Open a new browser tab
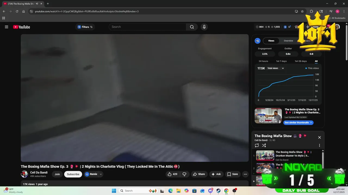 [48, 4]
